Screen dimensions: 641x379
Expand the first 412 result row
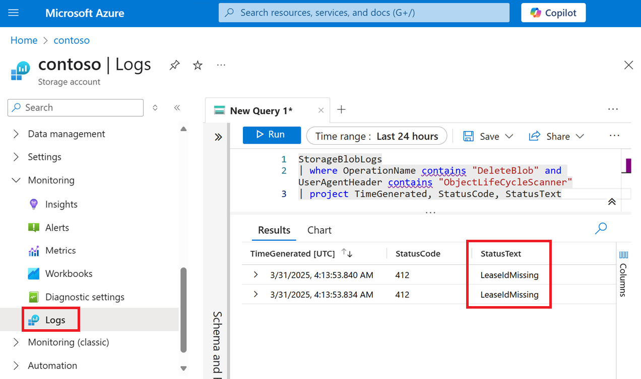point(255,275)
